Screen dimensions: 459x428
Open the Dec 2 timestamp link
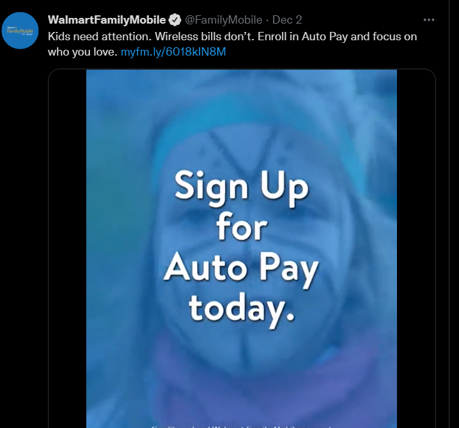287,20
